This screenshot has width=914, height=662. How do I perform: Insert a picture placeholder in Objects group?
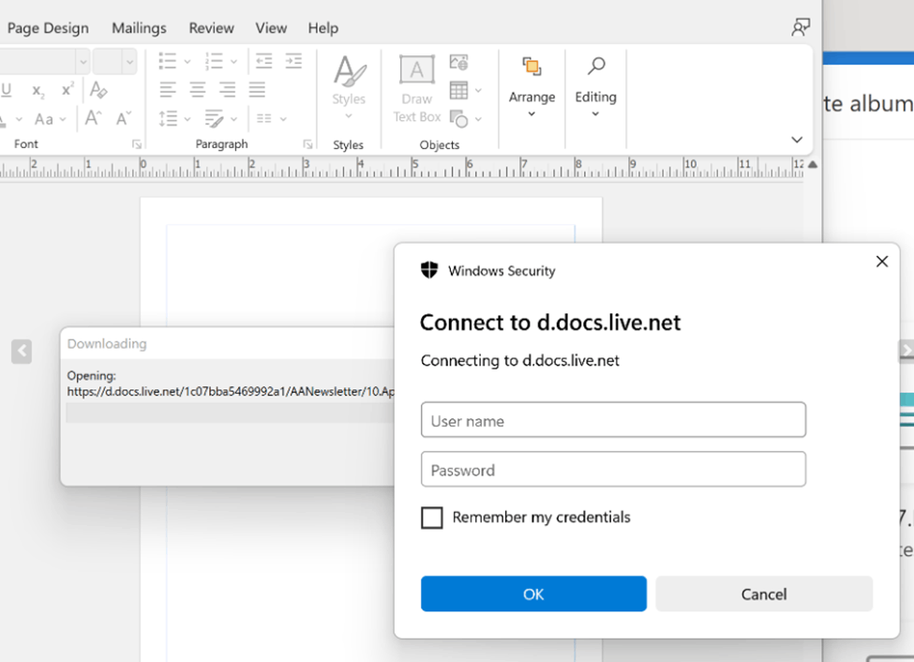(x=458, y=62)
